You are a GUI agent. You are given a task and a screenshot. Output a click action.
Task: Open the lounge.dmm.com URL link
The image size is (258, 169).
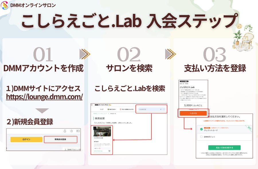pos(44,97)
